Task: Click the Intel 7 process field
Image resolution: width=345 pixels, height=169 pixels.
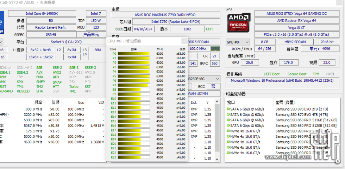Action: tap(96, 14)
